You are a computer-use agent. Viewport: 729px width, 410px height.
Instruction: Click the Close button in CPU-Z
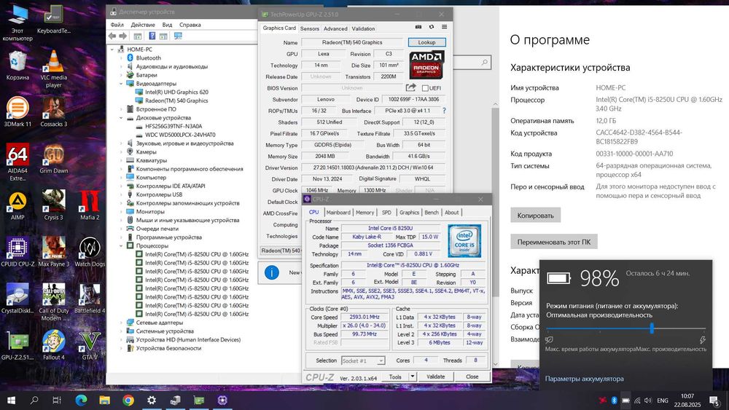click(x=472, y=377)
